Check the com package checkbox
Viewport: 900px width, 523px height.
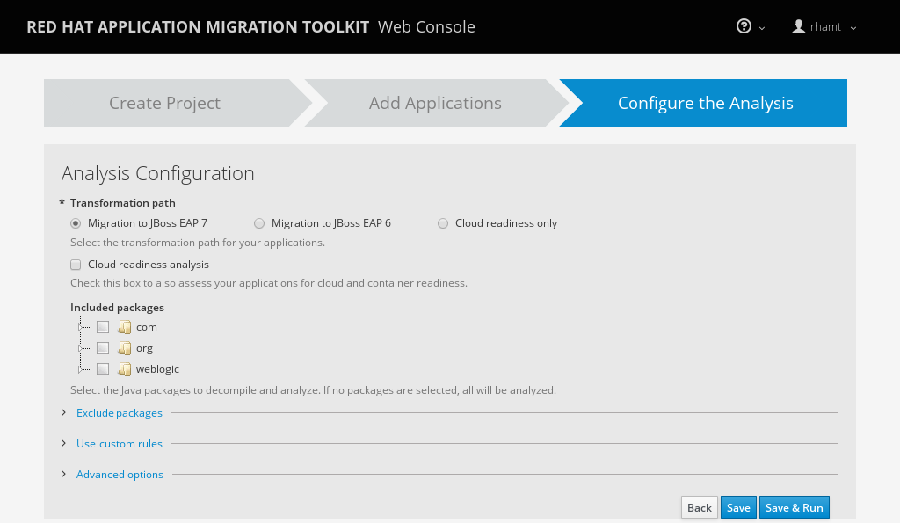(x=103, y=327)
